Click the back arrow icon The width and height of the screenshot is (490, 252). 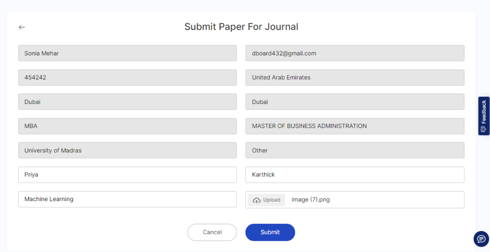pos(22,27)
